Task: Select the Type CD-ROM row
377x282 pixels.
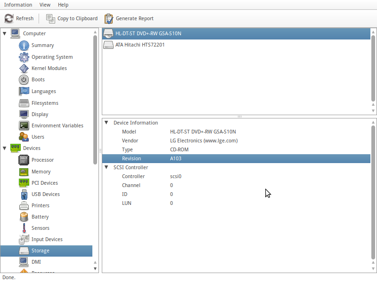Action: click(237, 149)
